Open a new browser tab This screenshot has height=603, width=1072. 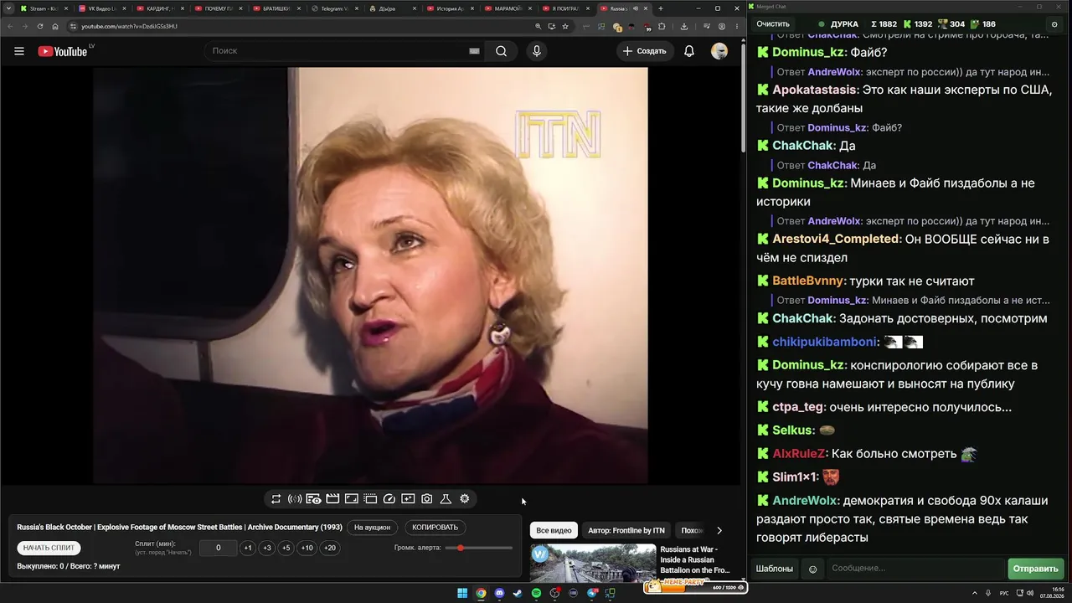[x=661, y=8]
